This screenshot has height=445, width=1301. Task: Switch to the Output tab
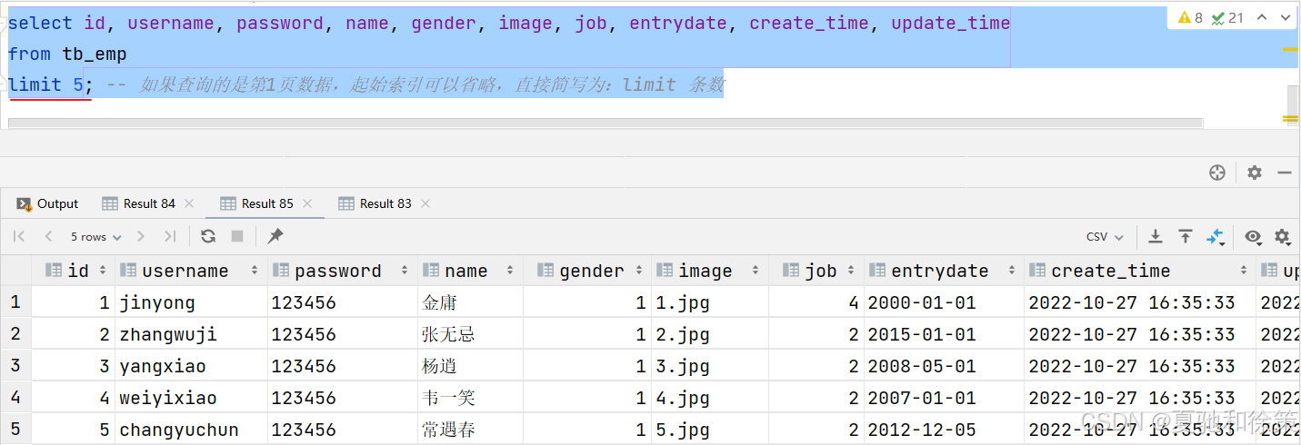pos(48,203)
